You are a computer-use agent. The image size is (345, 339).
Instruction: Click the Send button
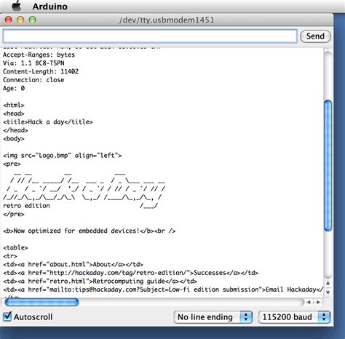point(315,36)
